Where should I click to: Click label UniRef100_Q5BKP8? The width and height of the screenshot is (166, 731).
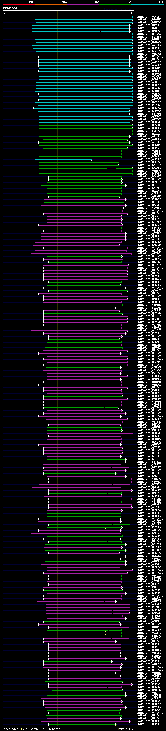149,299
